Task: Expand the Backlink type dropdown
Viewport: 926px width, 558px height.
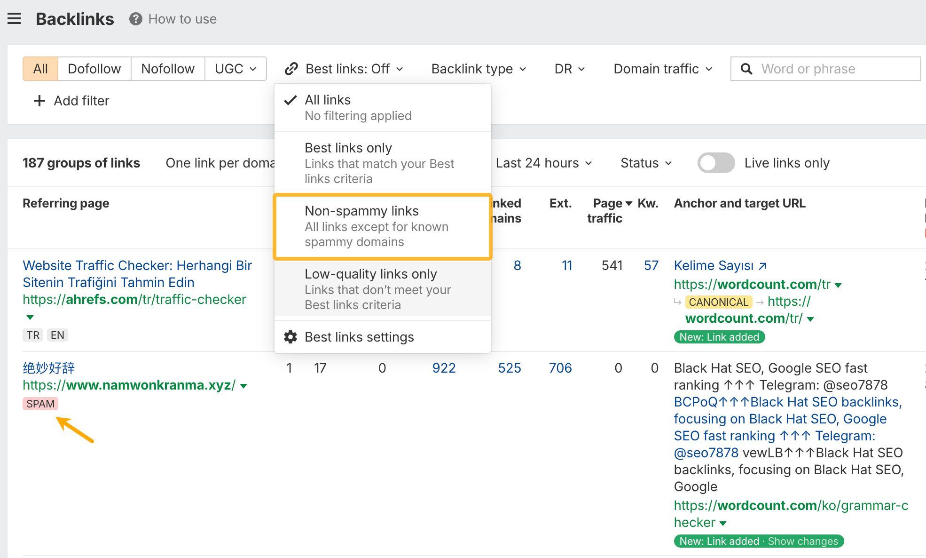Action: 479,69
